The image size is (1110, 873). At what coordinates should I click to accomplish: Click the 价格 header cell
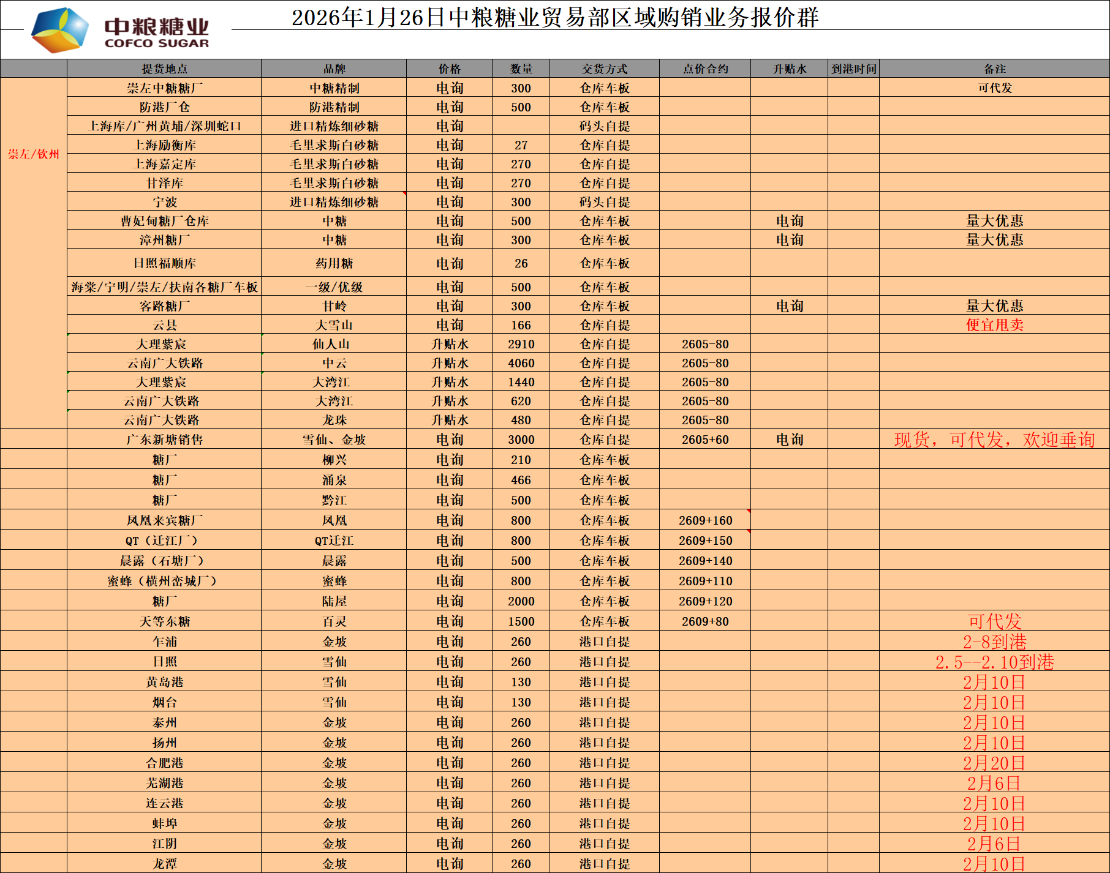(x=449, y=69)
